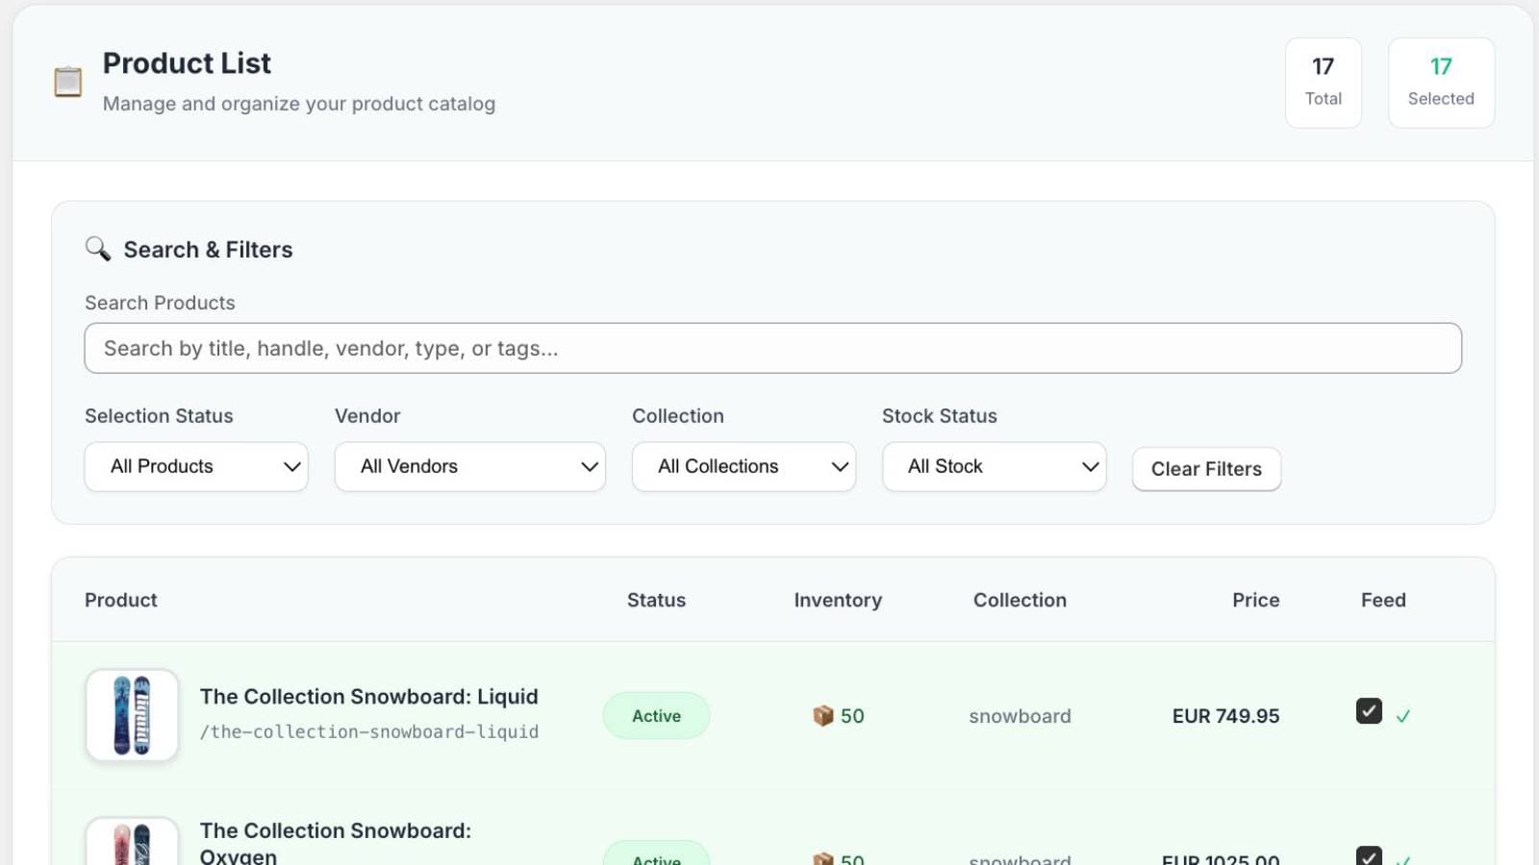Uncheck the Feed checkbox for Snowboard: Liquid
The image size is (1539, 865).
click(1369, 711)
